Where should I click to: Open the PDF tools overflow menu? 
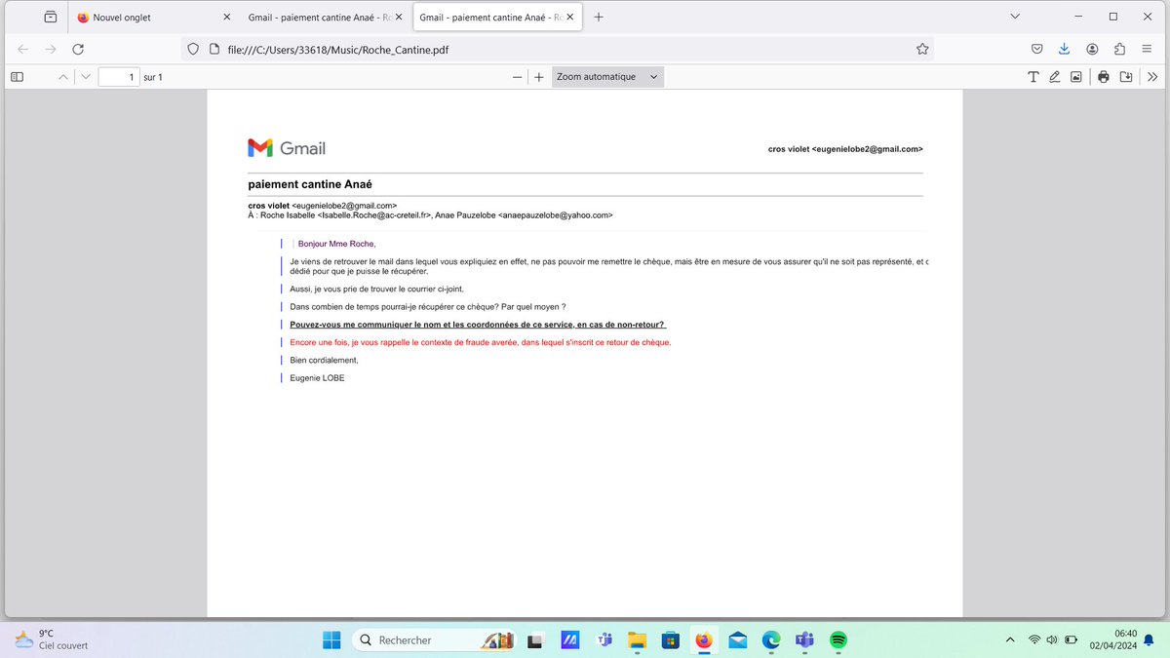(x=1152, y=77)
